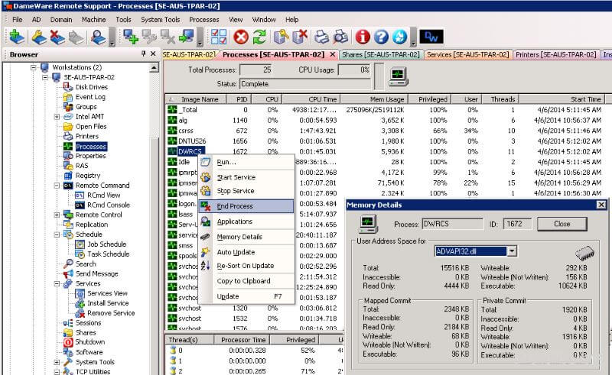Open Event Log in Browser tree
Image resolution: width=612 pixels, height=375 pixels.
[90, 97]
